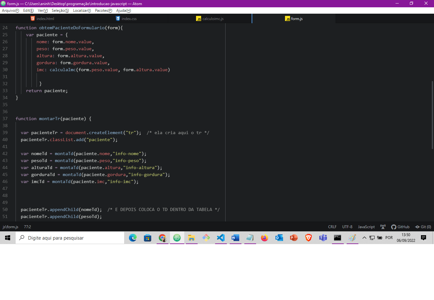Open Firefox from taskbar
This screenshot has height=300, width=434.
(265, 238)
